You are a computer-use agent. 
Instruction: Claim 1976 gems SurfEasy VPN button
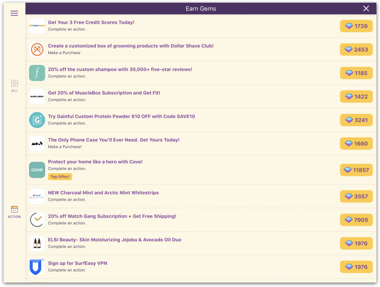(356, 267)
